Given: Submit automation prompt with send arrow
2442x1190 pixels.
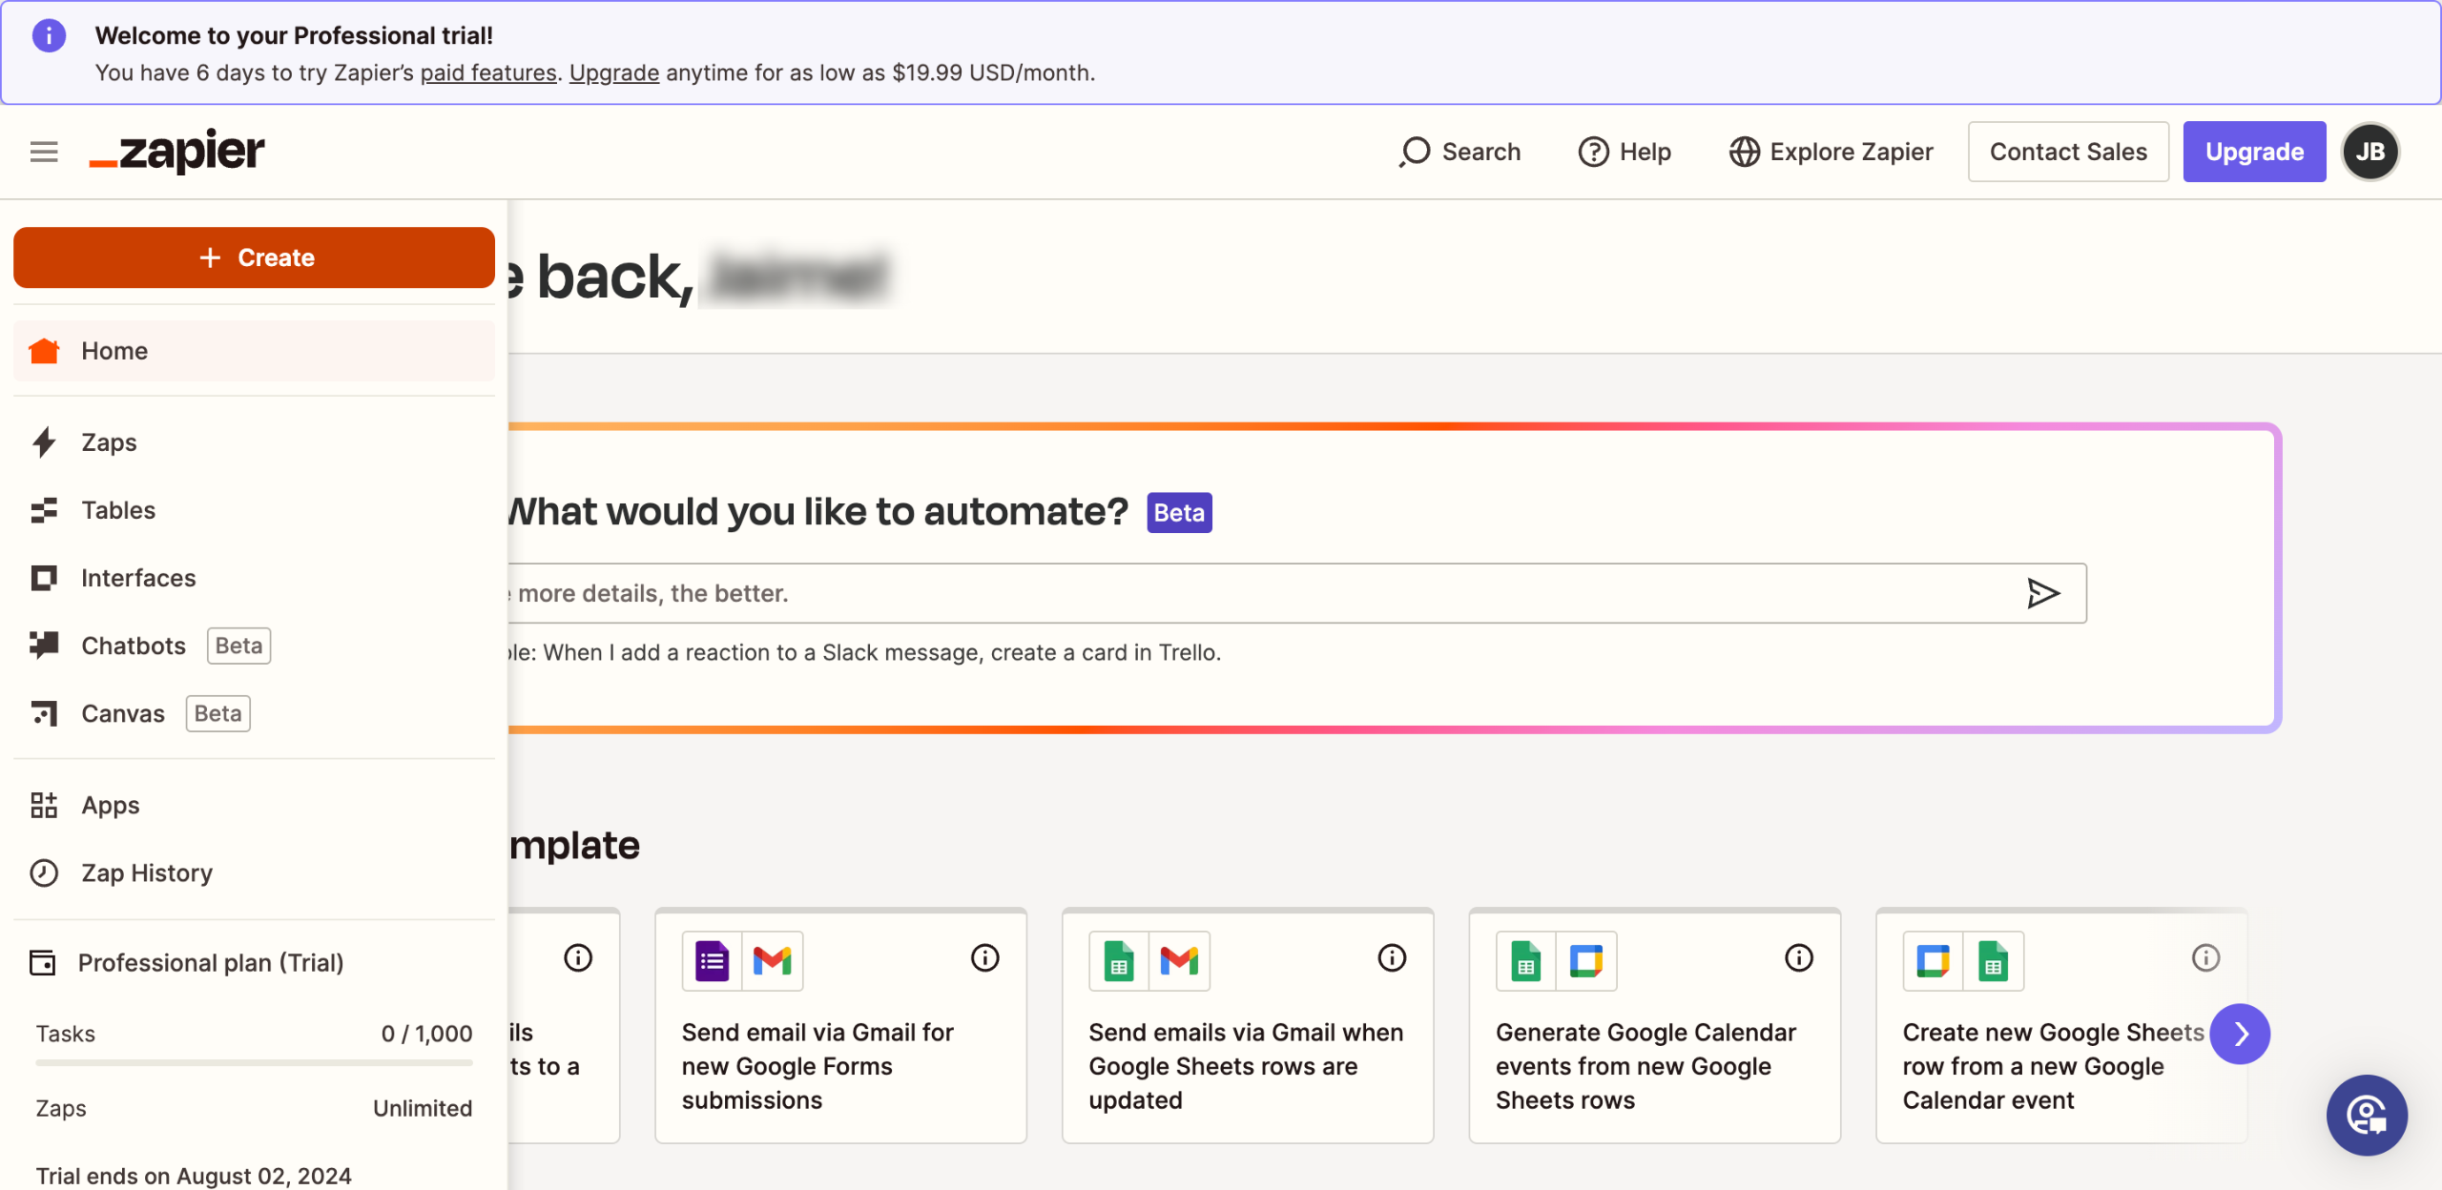Looking at the screenshot, I should [x=2042, y=593].
